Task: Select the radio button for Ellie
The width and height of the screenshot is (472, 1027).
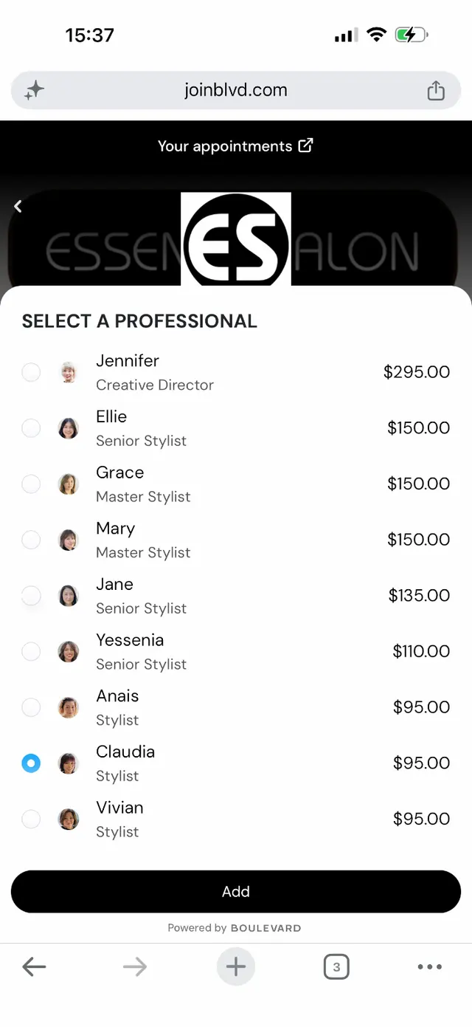Action: pyautogui.click(x=31, y=428)
